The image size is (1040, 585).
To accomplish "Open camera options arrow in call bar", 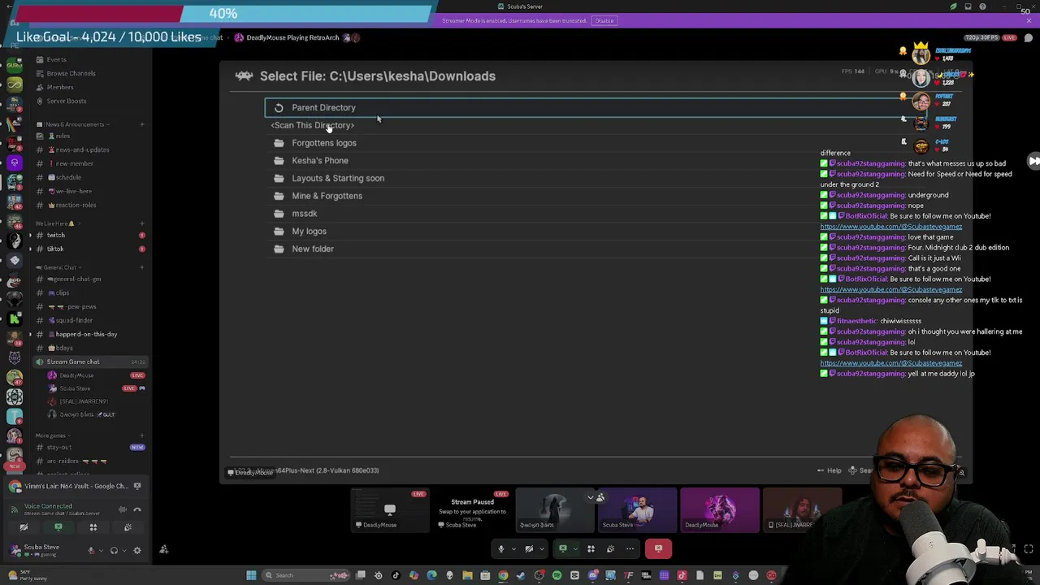I will [x=541, y=548].
